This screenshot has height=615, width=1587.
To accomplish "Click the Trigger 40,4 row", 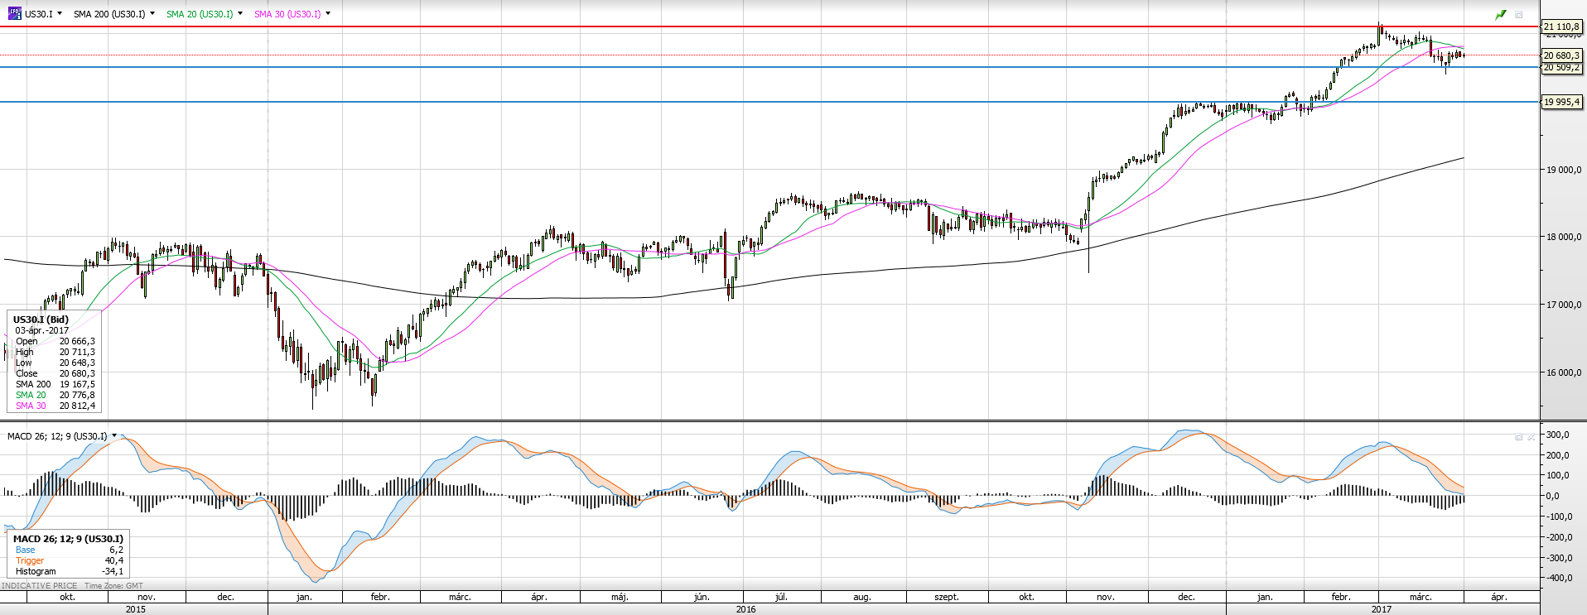I will [x=69, y=560].
